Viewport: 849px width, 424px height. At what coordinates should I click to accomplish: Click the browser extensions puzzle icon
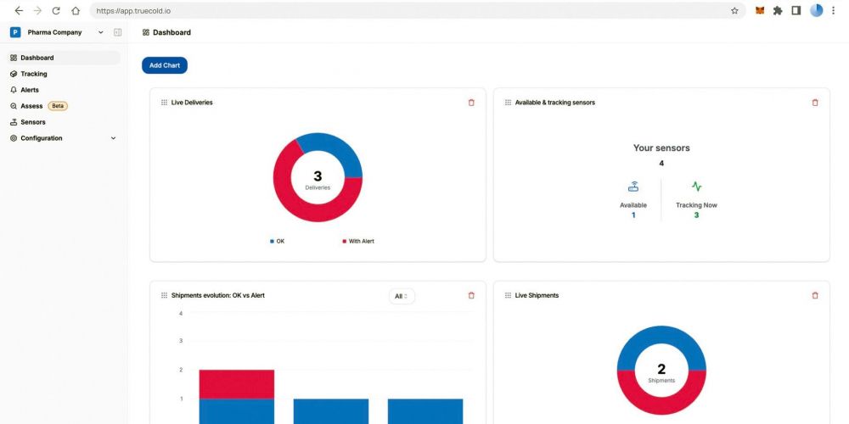click(778, 11)
